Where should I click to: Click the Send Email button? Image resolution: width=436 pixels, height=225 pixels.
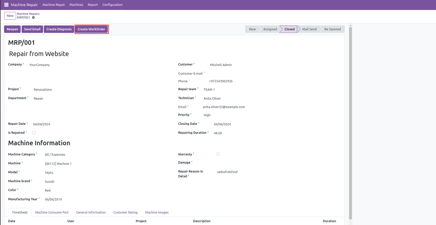[x=32, y=29]
